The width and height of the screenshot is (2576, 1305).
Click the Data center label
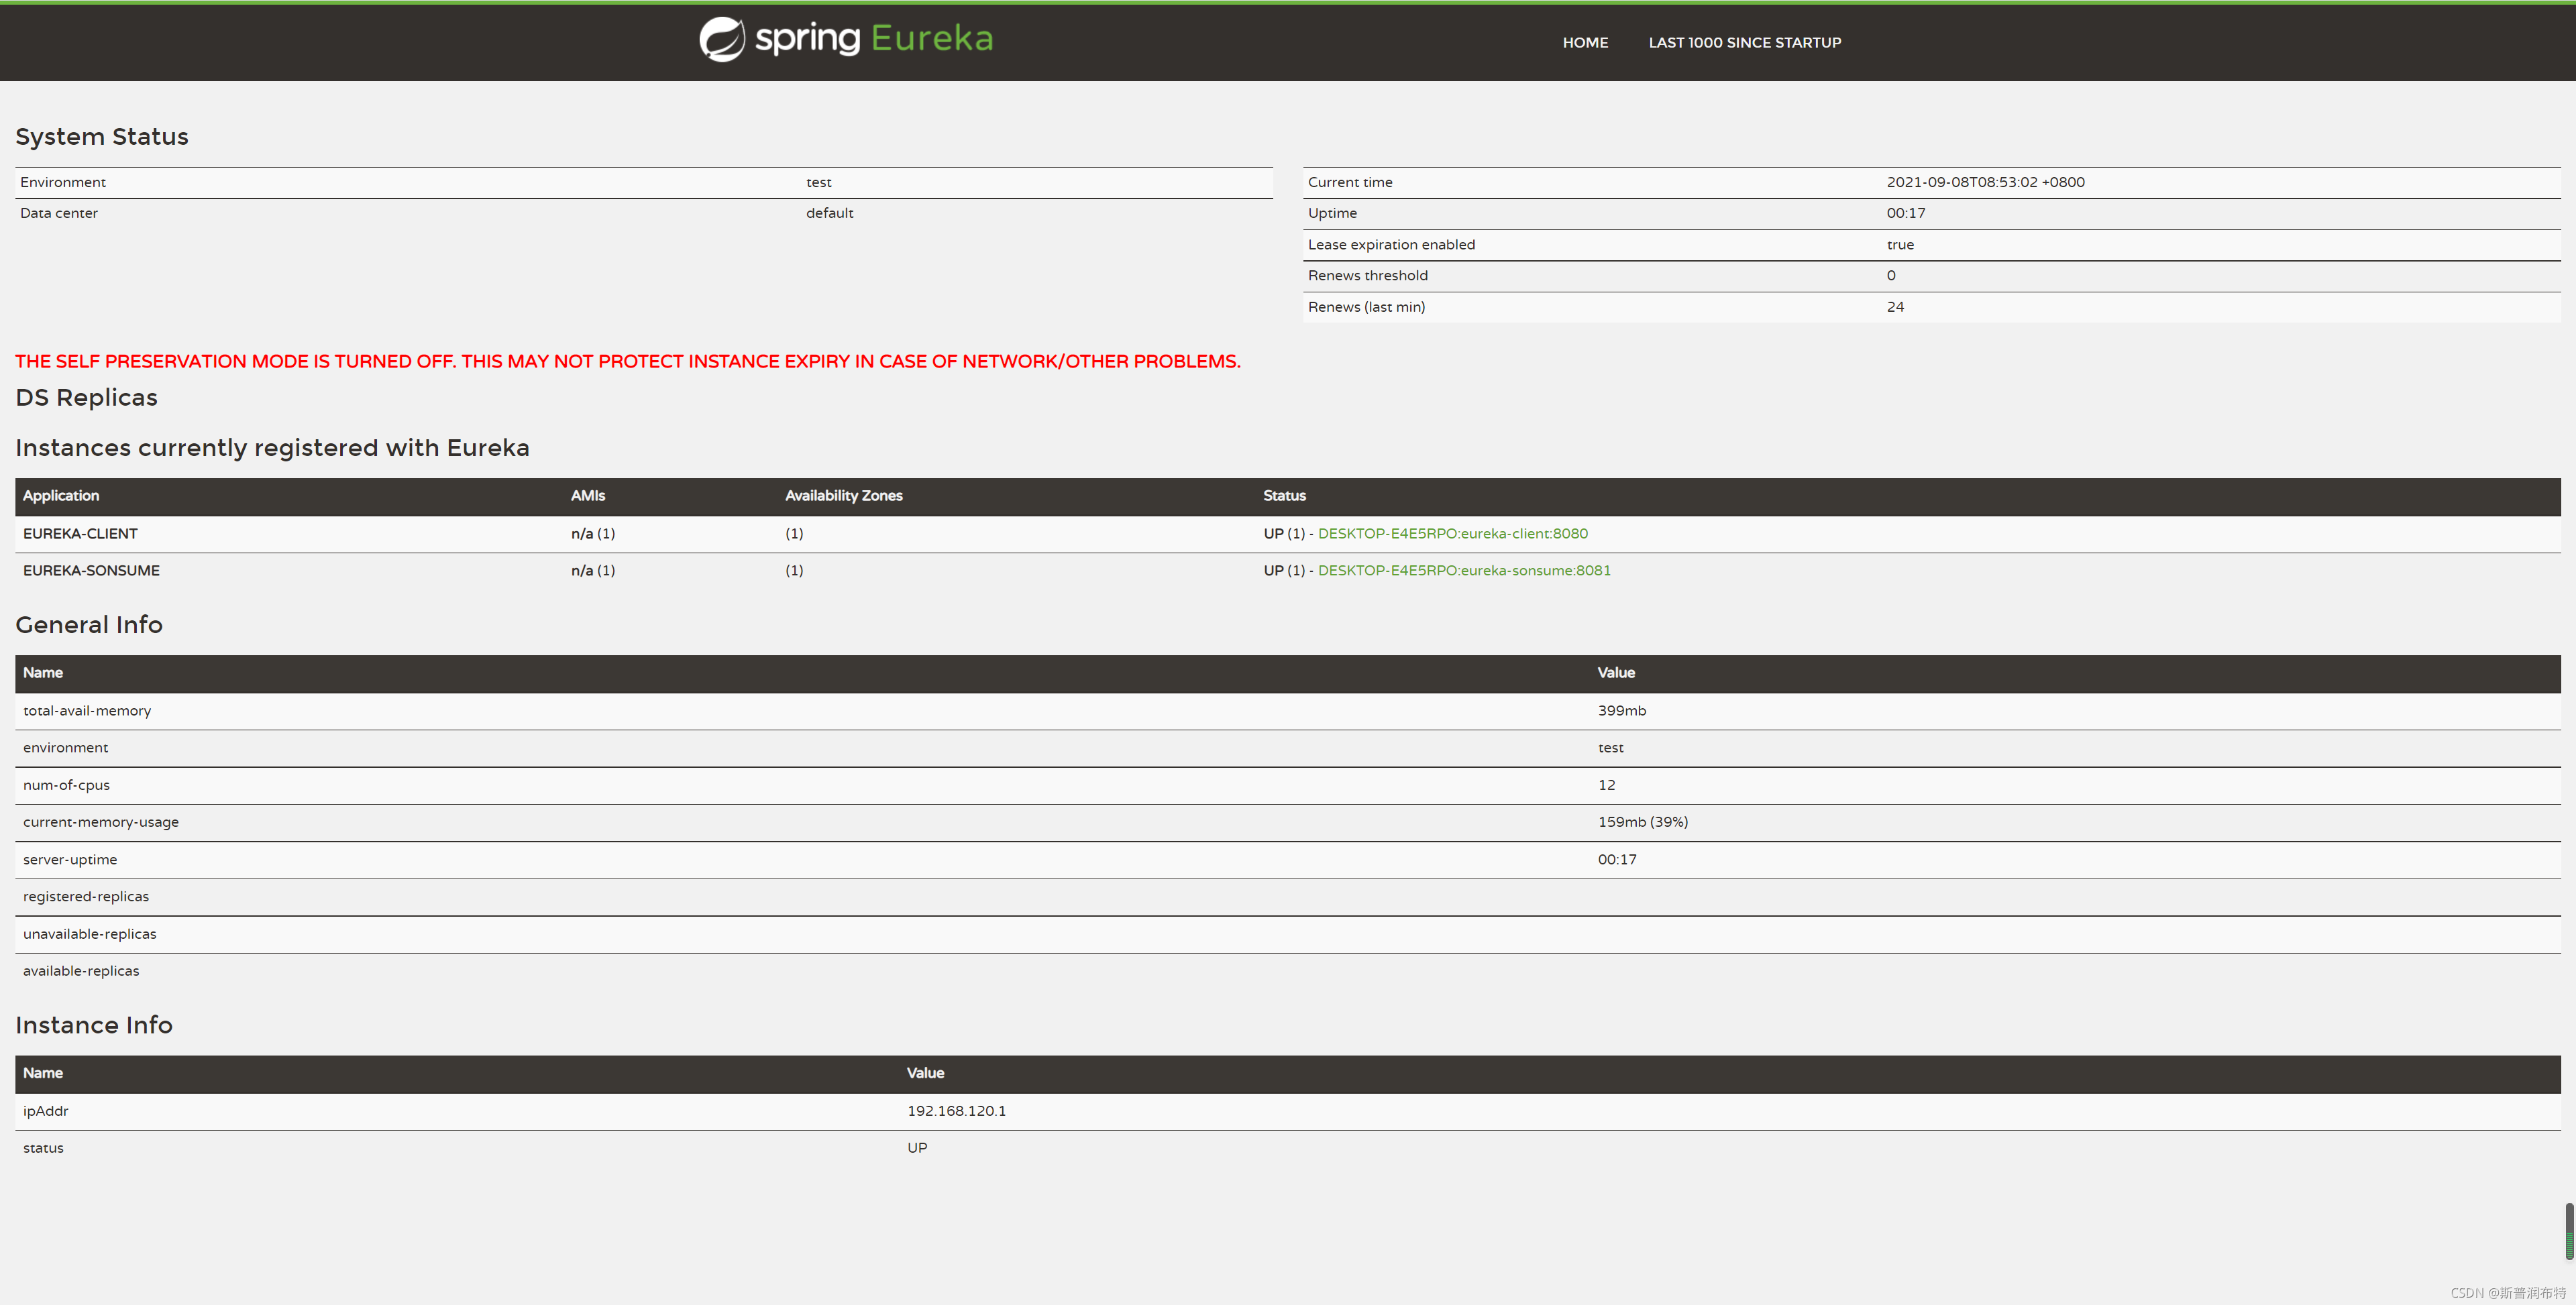tap(59, 213)
